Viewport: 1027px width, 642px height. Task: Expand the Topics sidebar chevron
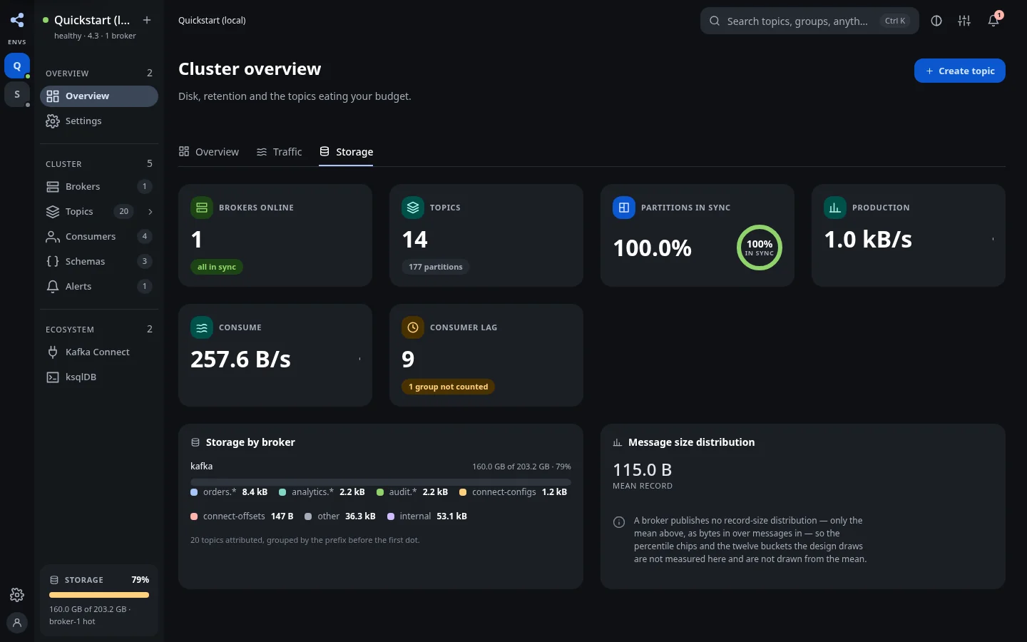(150, 212)
